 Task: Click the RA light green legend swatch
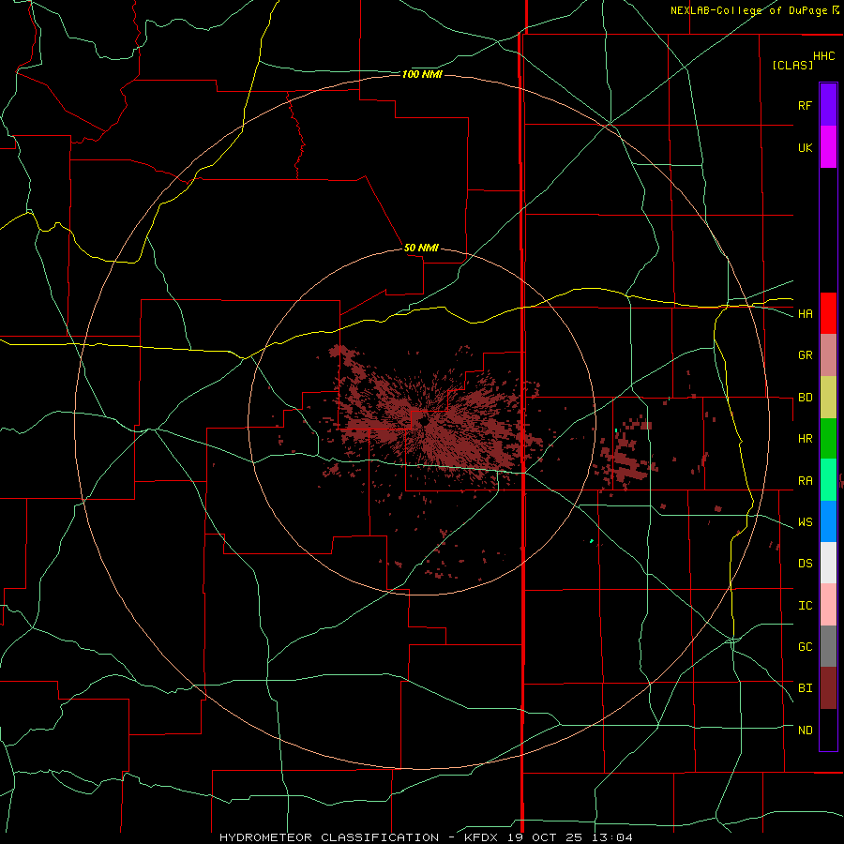click(x=828, y=480)
